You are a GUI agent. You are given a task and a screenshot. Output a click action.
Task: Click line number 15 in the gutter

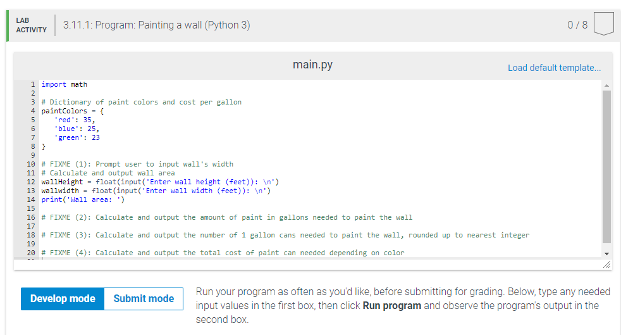(31, 208)
